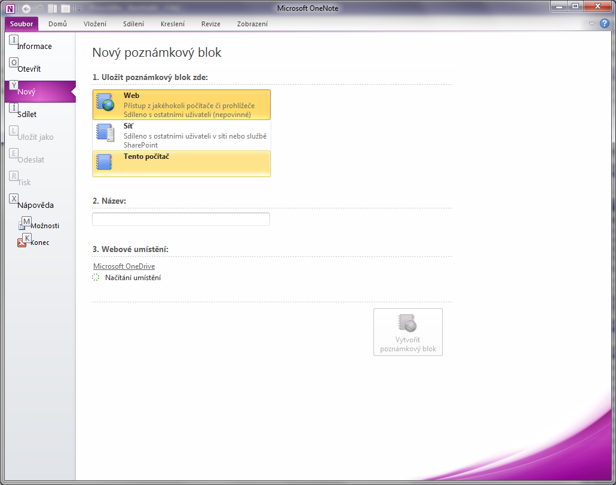Click Odeslat in the backstage menu
The image size is (616, 485).
[x=40, y=160]
